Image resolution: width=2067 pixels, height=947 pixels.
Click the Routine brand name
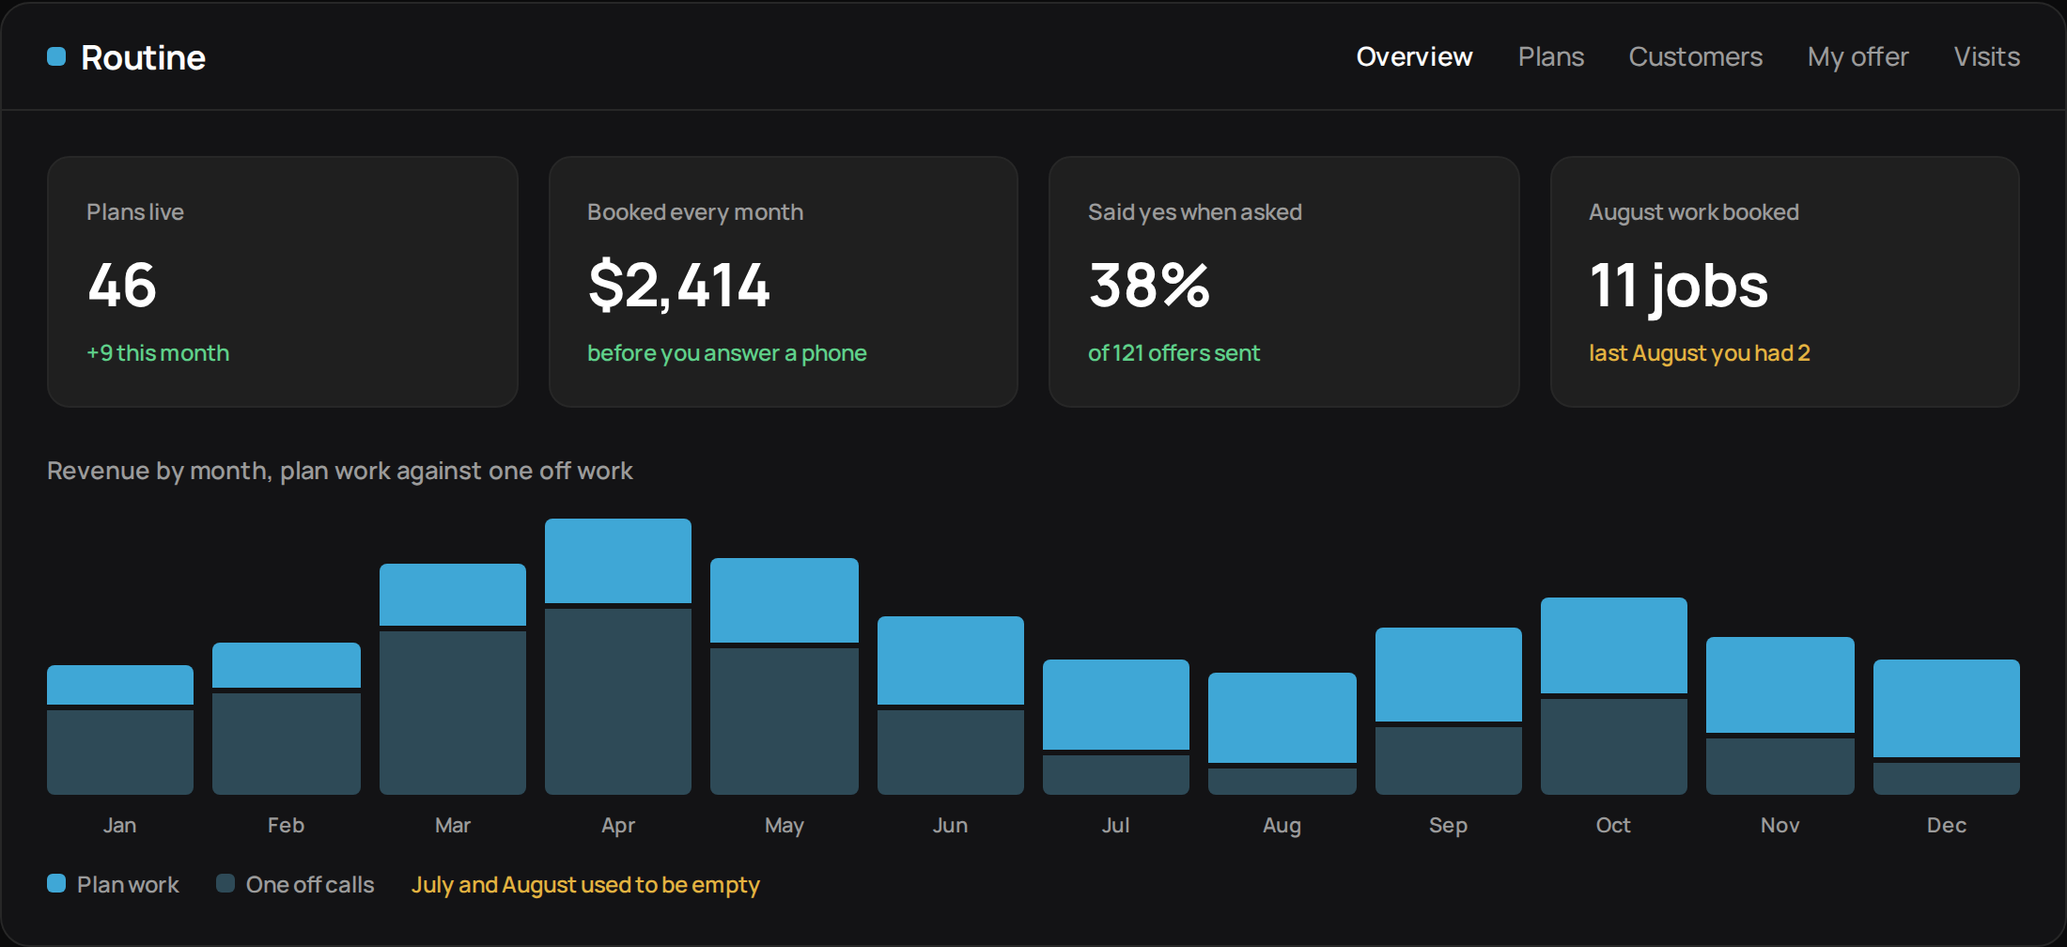[x=143, y=57]
